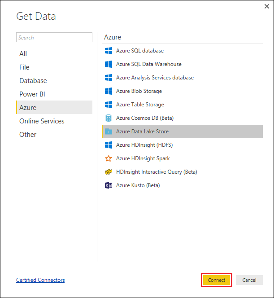Open the File category
Viewport: 274px width, 298px height.
(54, 67)
